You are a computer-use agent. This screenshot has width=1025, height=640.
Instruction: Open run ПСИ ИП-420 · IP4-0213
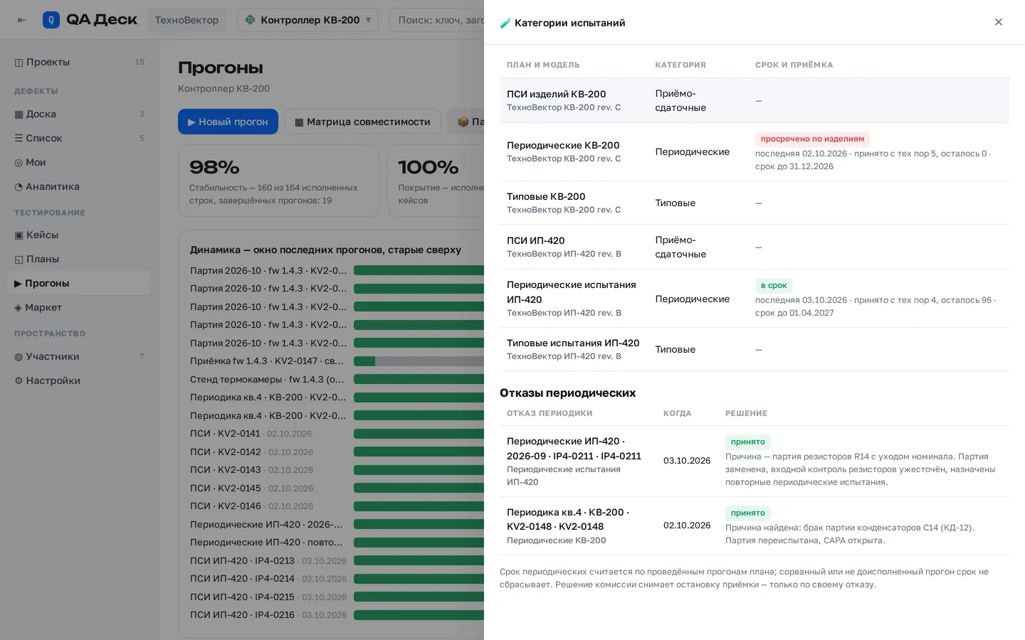pos(268,561)
